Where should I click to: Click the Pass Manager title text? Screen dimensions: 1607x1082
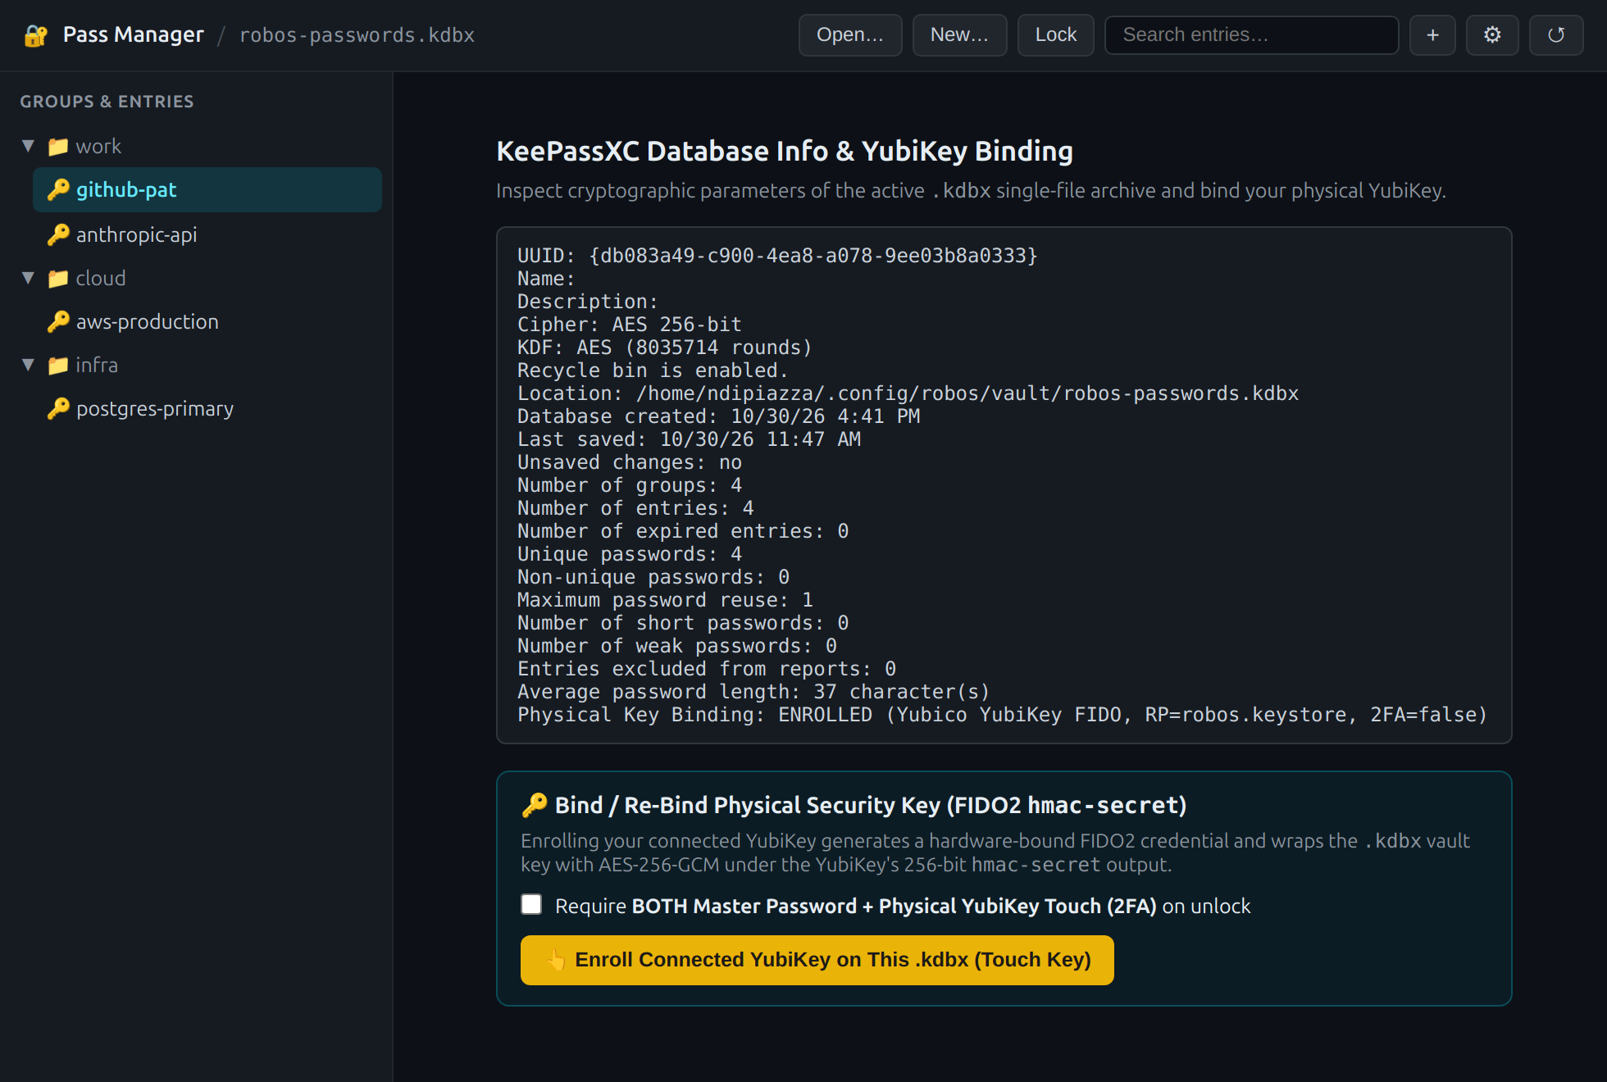(x=134, y=35)
